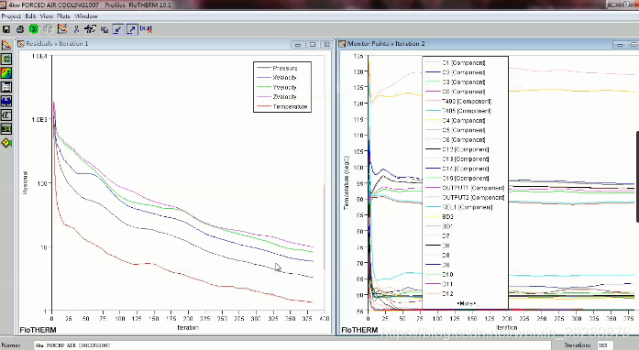
Task: Click BD3 legend entry
Action: 447,217
